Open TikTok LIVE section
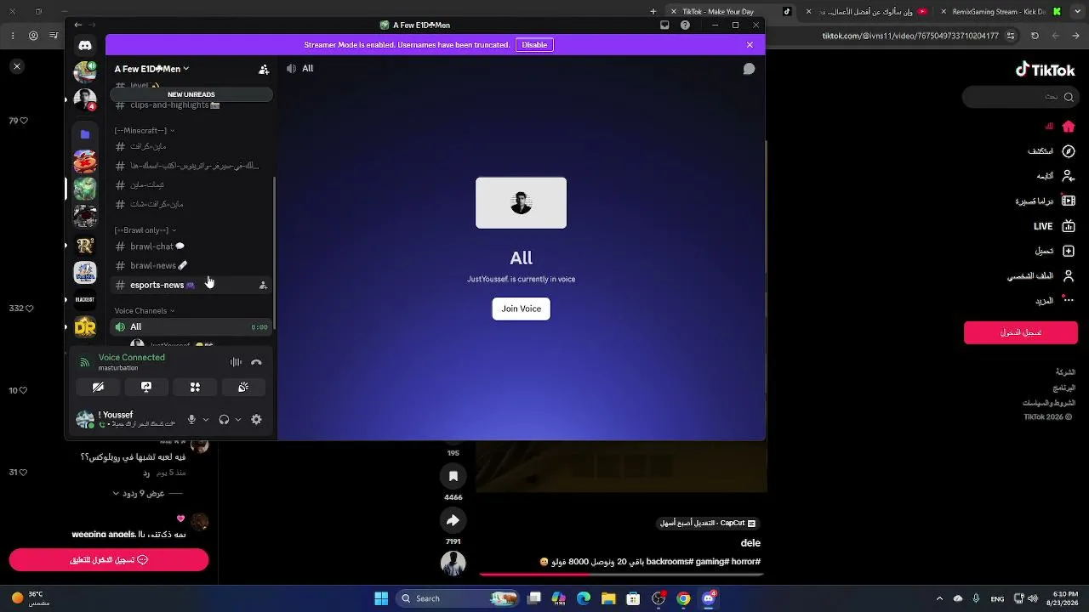Screen dimensions: 1089x612 1054,227
